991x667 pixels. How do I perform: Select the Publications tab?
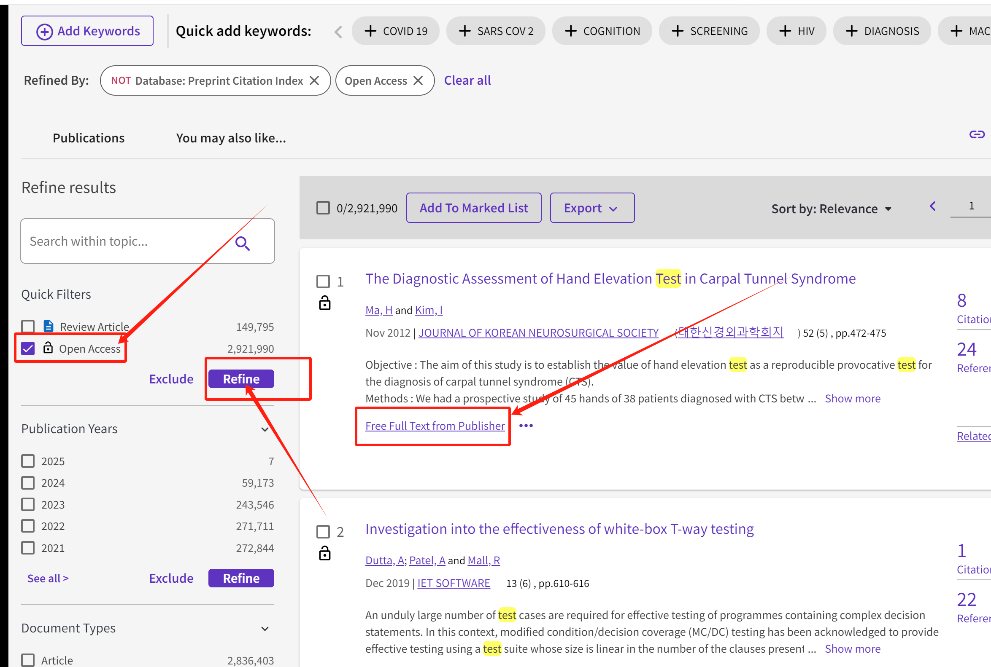[x=89, y=138]
